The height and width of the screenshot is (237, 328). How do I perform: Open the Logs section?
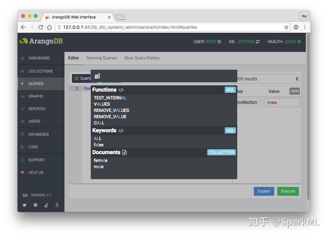[33, 147]
